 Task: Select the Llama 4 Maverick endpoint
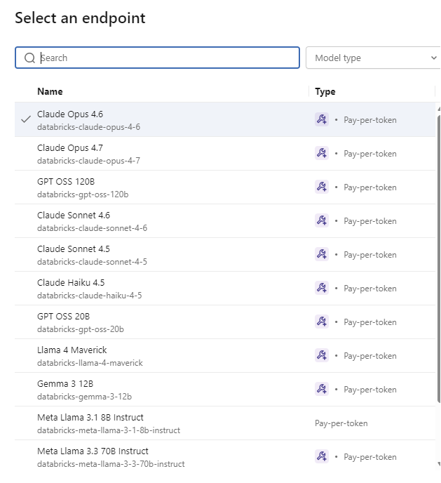click(x=225, y=355)
